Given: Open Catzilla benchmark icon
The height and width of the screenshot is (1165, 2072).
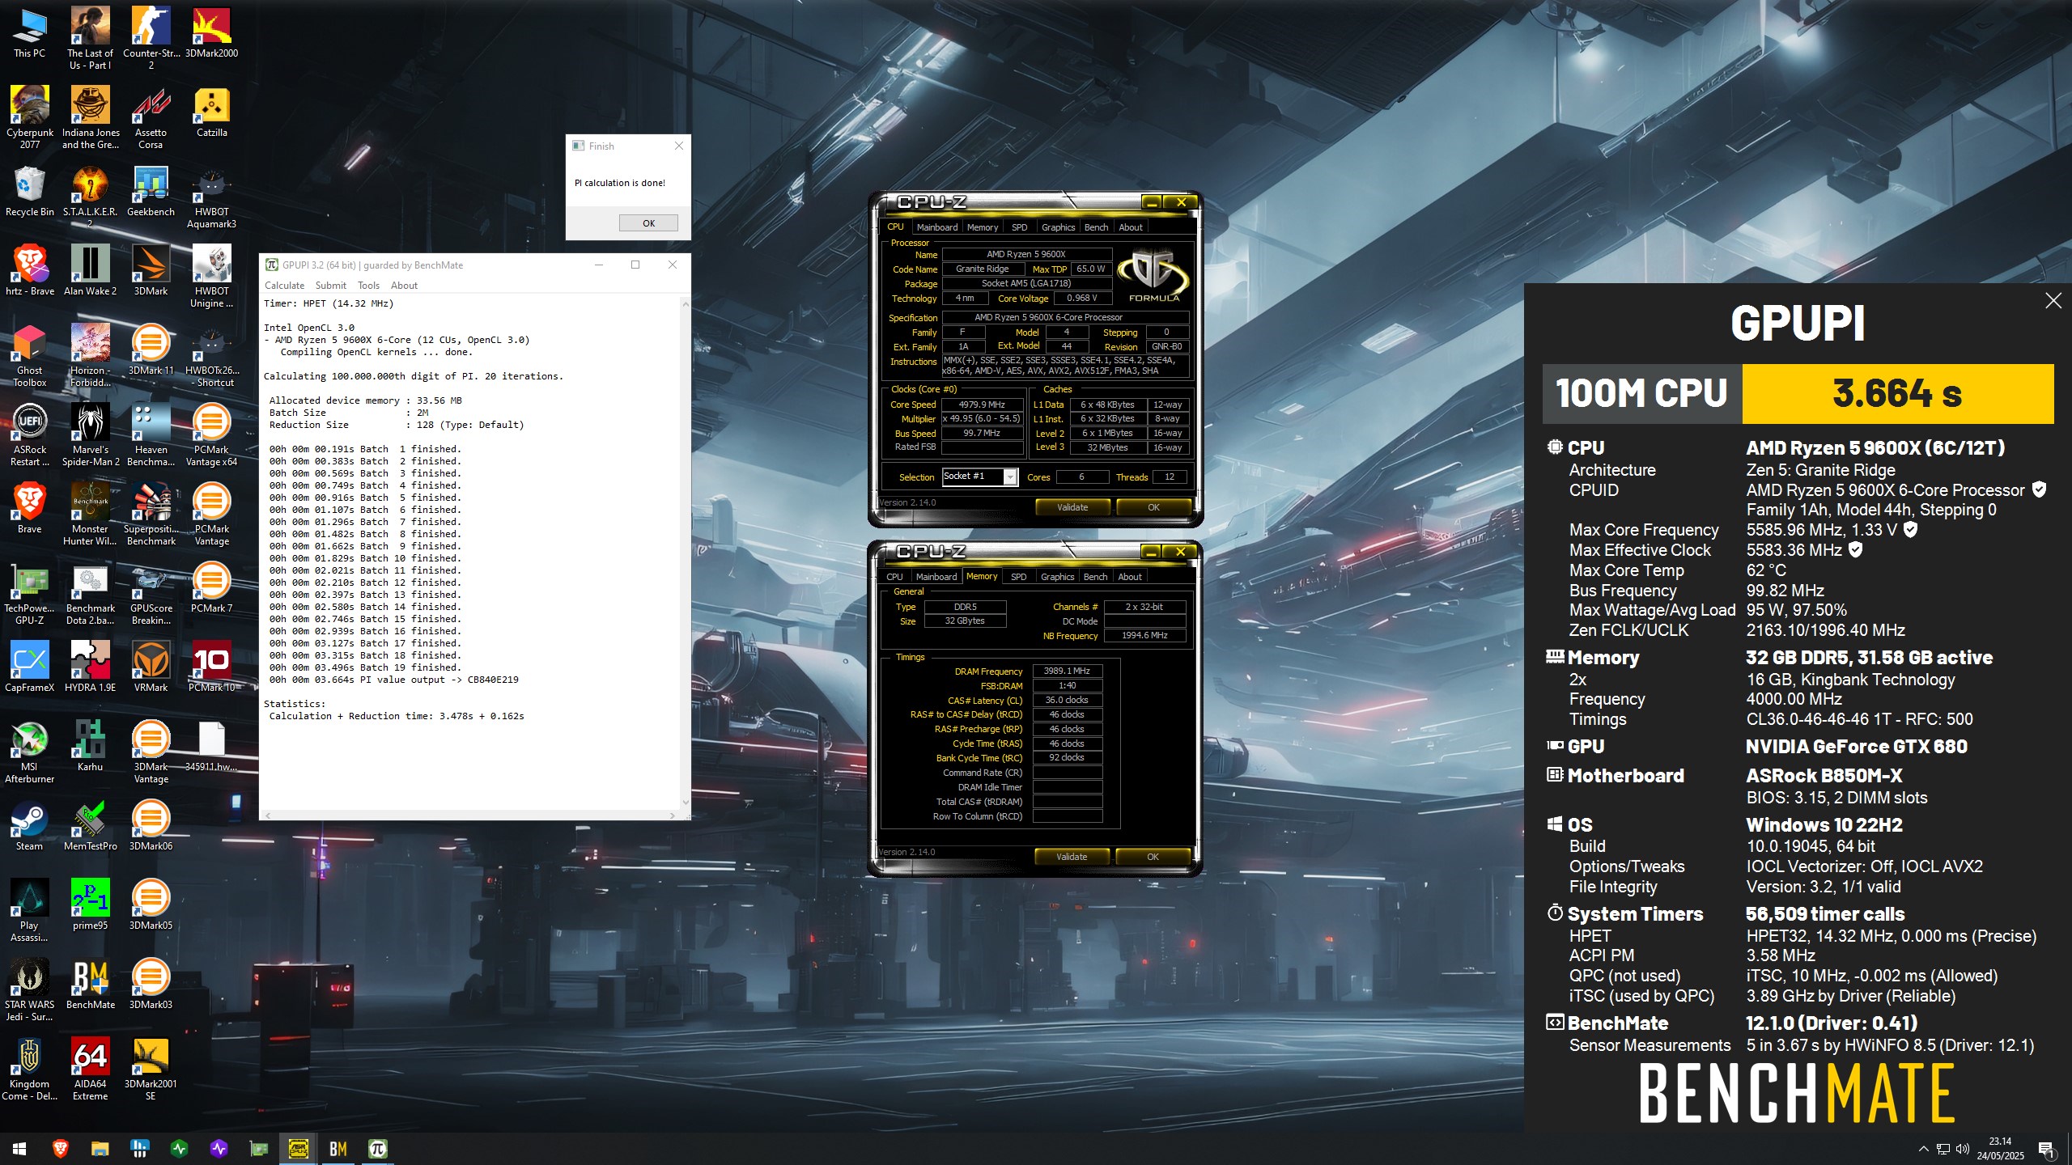Looking at the screenshot, I should pos(211,112).
